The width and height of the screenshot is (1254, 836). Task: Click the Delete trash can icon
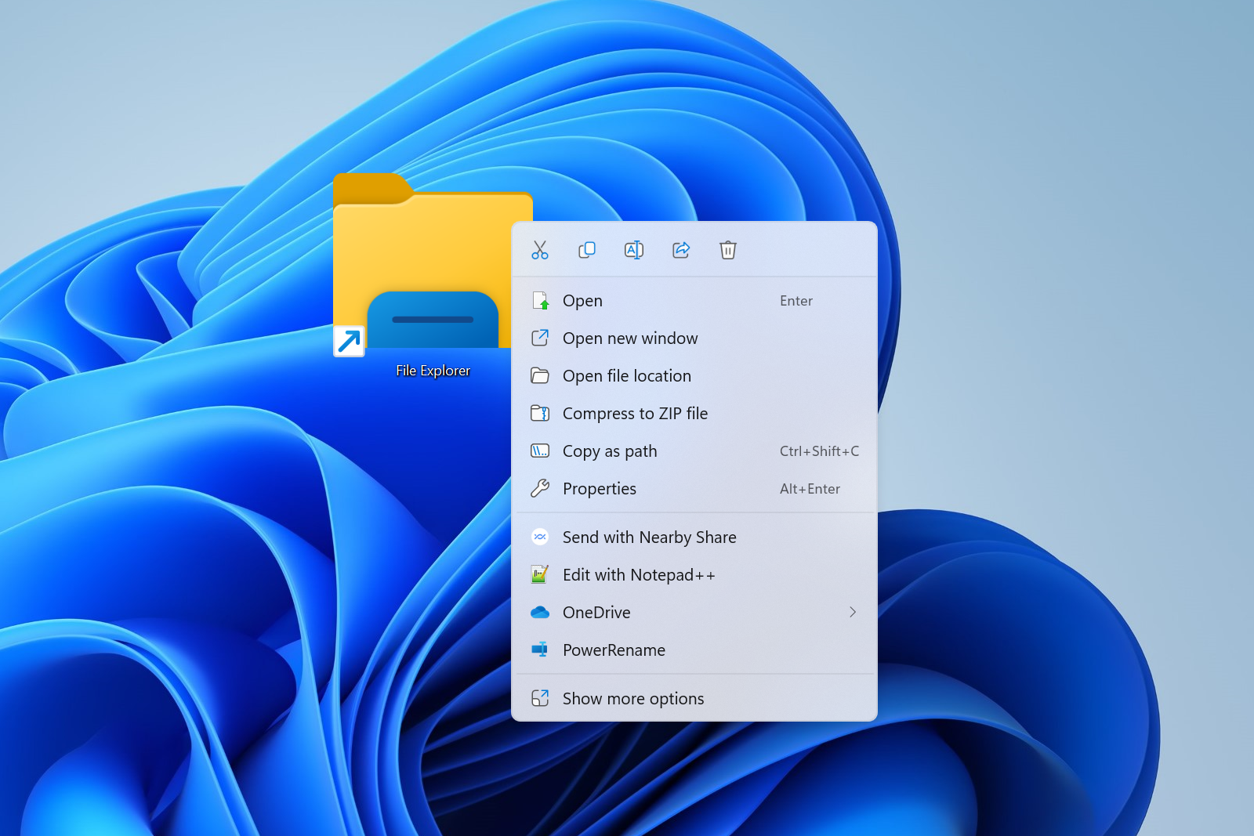[728, 250]
